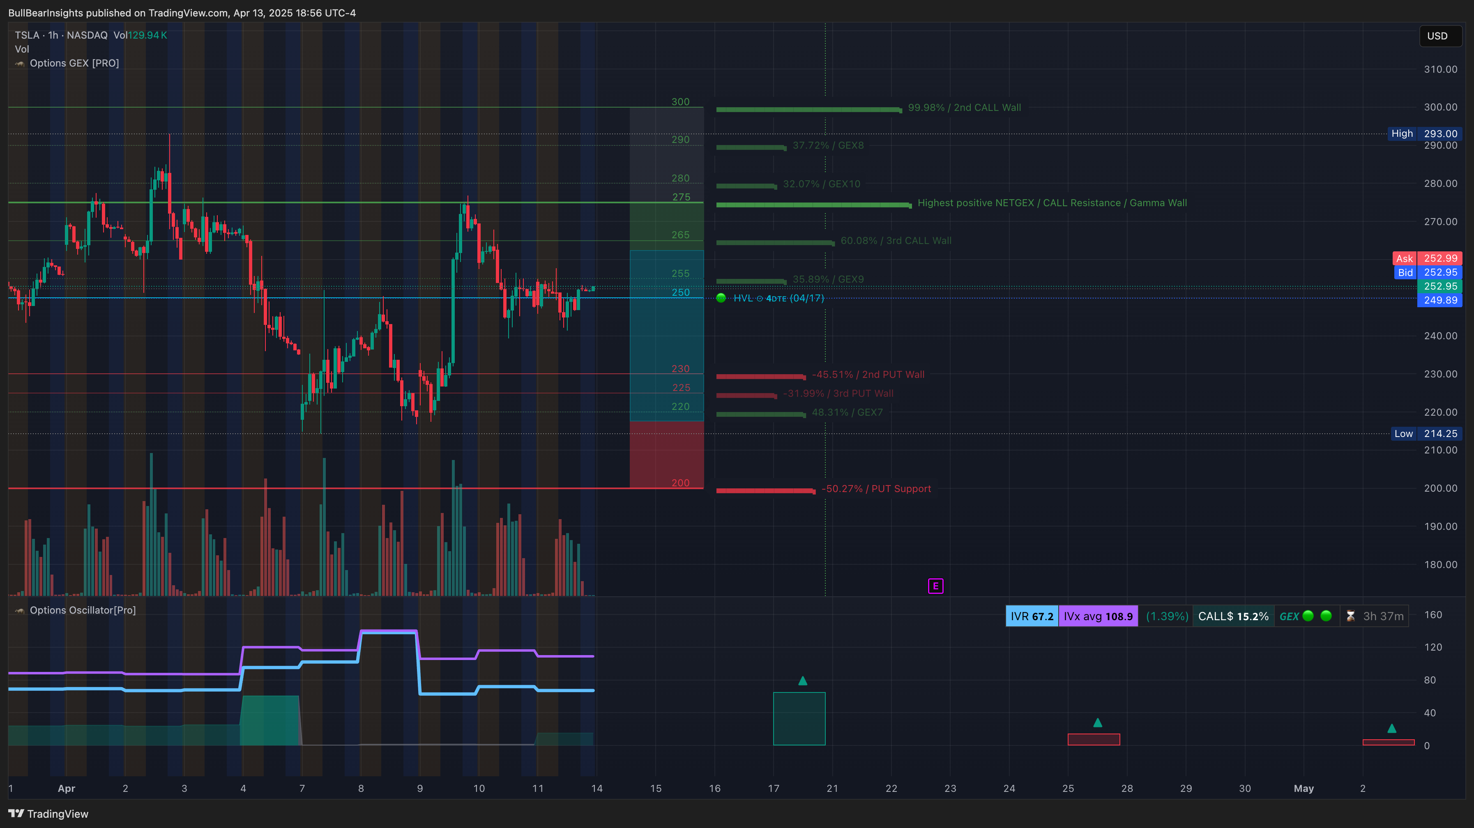
Task: Click the Ask 252.99 price tag
Action: pyautogui.click(x=1427, y=258)
